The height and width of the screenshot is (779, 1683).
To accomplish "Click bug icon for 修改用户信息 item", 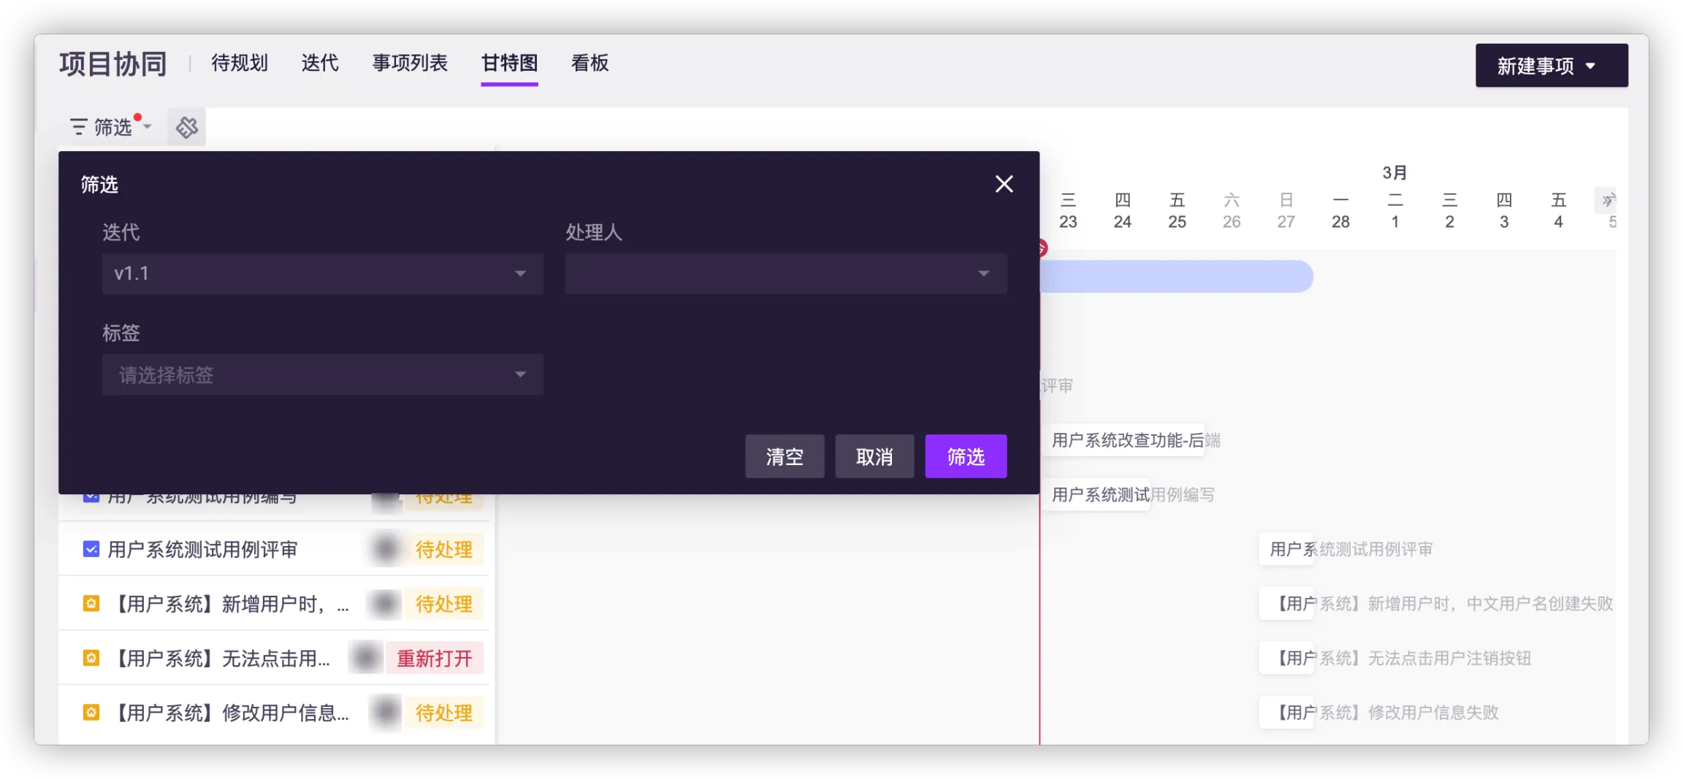I will pyautogui.click(x=91, y=713).
